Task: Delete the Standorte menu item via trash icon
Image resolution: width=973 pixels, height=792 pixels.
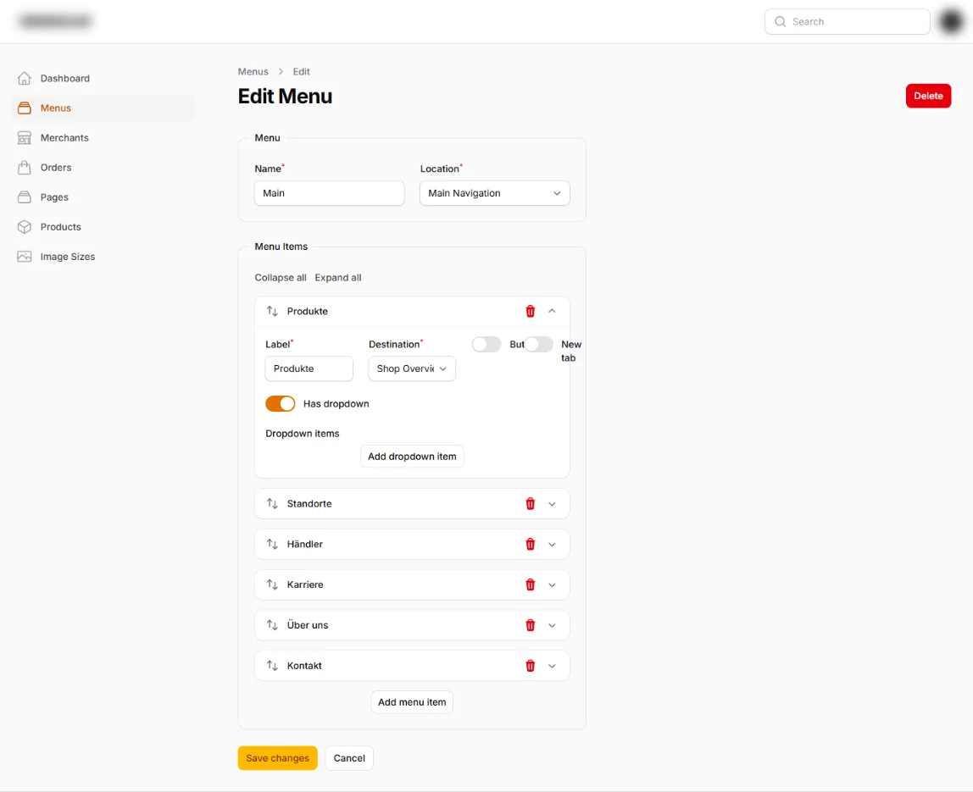Action: point(530,504)
